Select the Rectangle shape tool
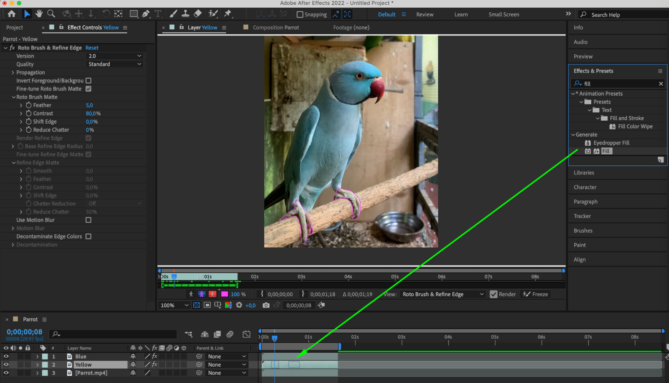Viewport: 669px width, 383px height. pyautogui.click(x=134, y=14)
